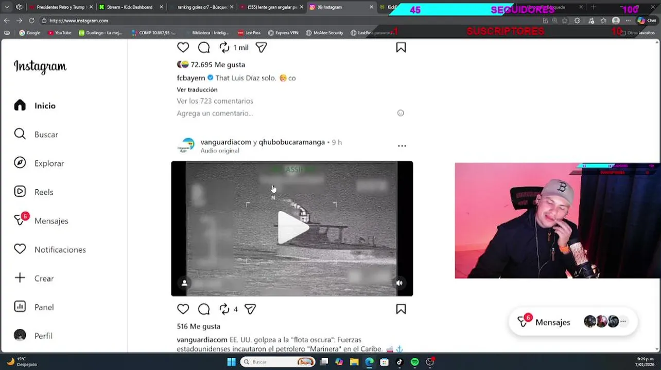Open TikTok from taskbar
This screenshot has height=370, width=661.
(399, 362)
